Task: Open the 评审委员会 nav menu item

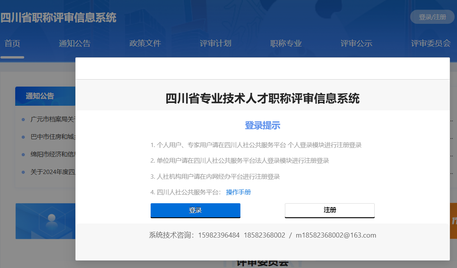Action: point(431,43)
